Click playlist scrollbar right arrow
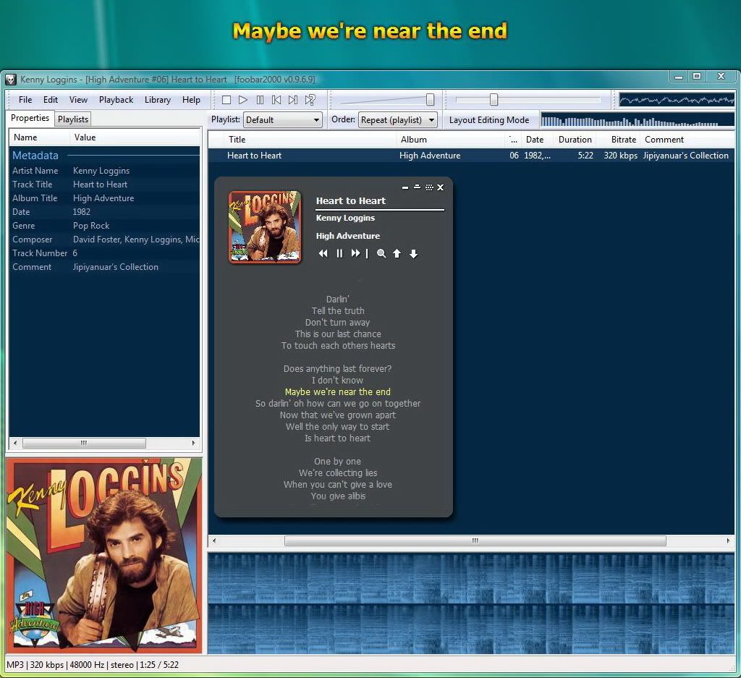This screenshot has width=741, height=678. (x=728, y=541)
